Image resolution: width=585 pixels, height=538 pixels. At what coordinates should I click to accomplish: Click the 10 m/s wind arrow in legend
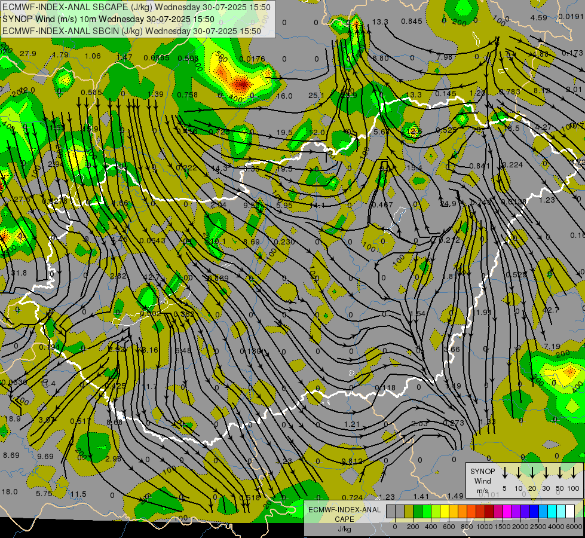point(519,472)
